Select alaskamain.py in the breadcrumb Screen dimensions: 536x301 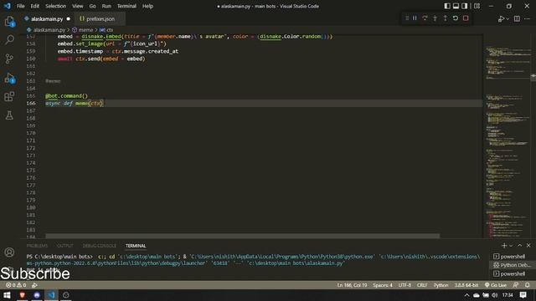49,30
